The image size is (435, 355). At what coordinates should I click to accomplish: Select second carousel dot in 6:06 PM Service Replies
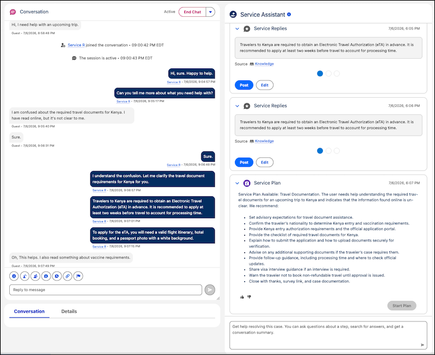[x=328, y=151]
